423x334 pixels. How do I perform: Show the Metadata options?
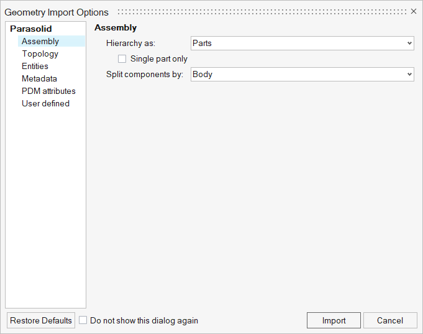[x=39, y=78]
